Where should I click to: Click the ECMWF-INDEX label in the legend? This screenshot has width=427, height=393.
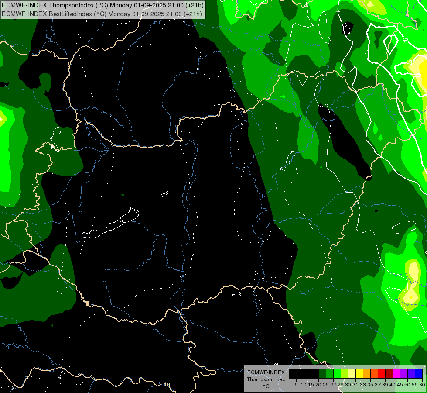point(266,372)
